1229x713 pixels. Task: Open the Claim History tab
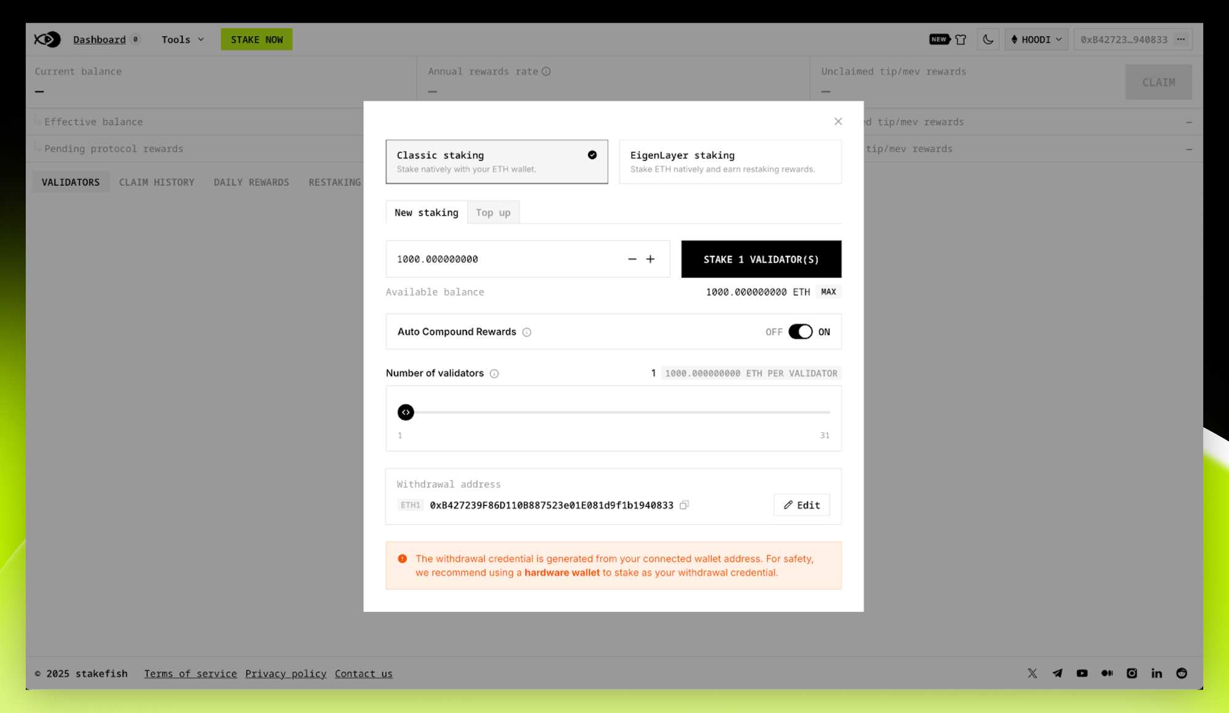tap(156, 182)
